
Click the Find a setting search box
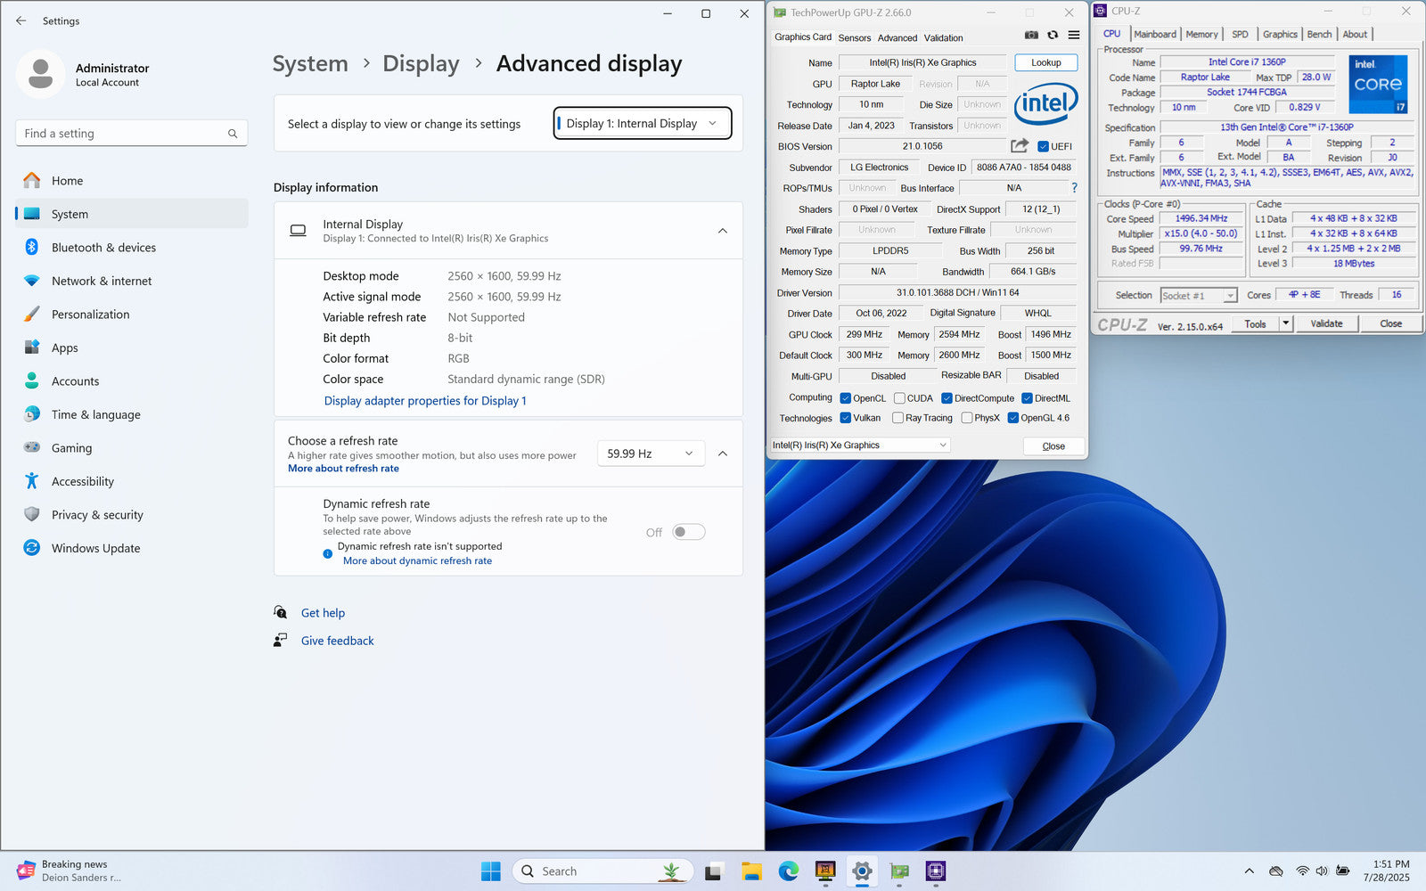click(125, 134)
